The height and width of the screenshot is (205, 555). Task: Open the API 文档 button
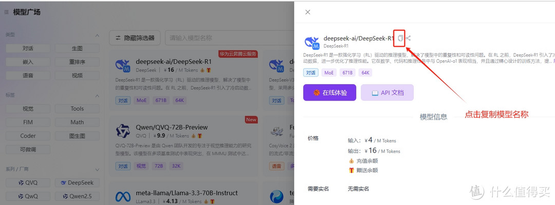[x=387, y=93]
